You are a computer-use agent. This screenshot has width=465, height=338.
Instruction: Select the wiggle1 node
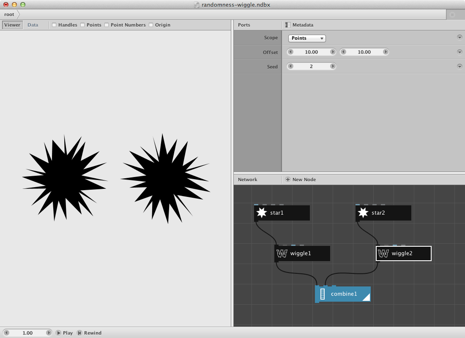coord(302,253)
